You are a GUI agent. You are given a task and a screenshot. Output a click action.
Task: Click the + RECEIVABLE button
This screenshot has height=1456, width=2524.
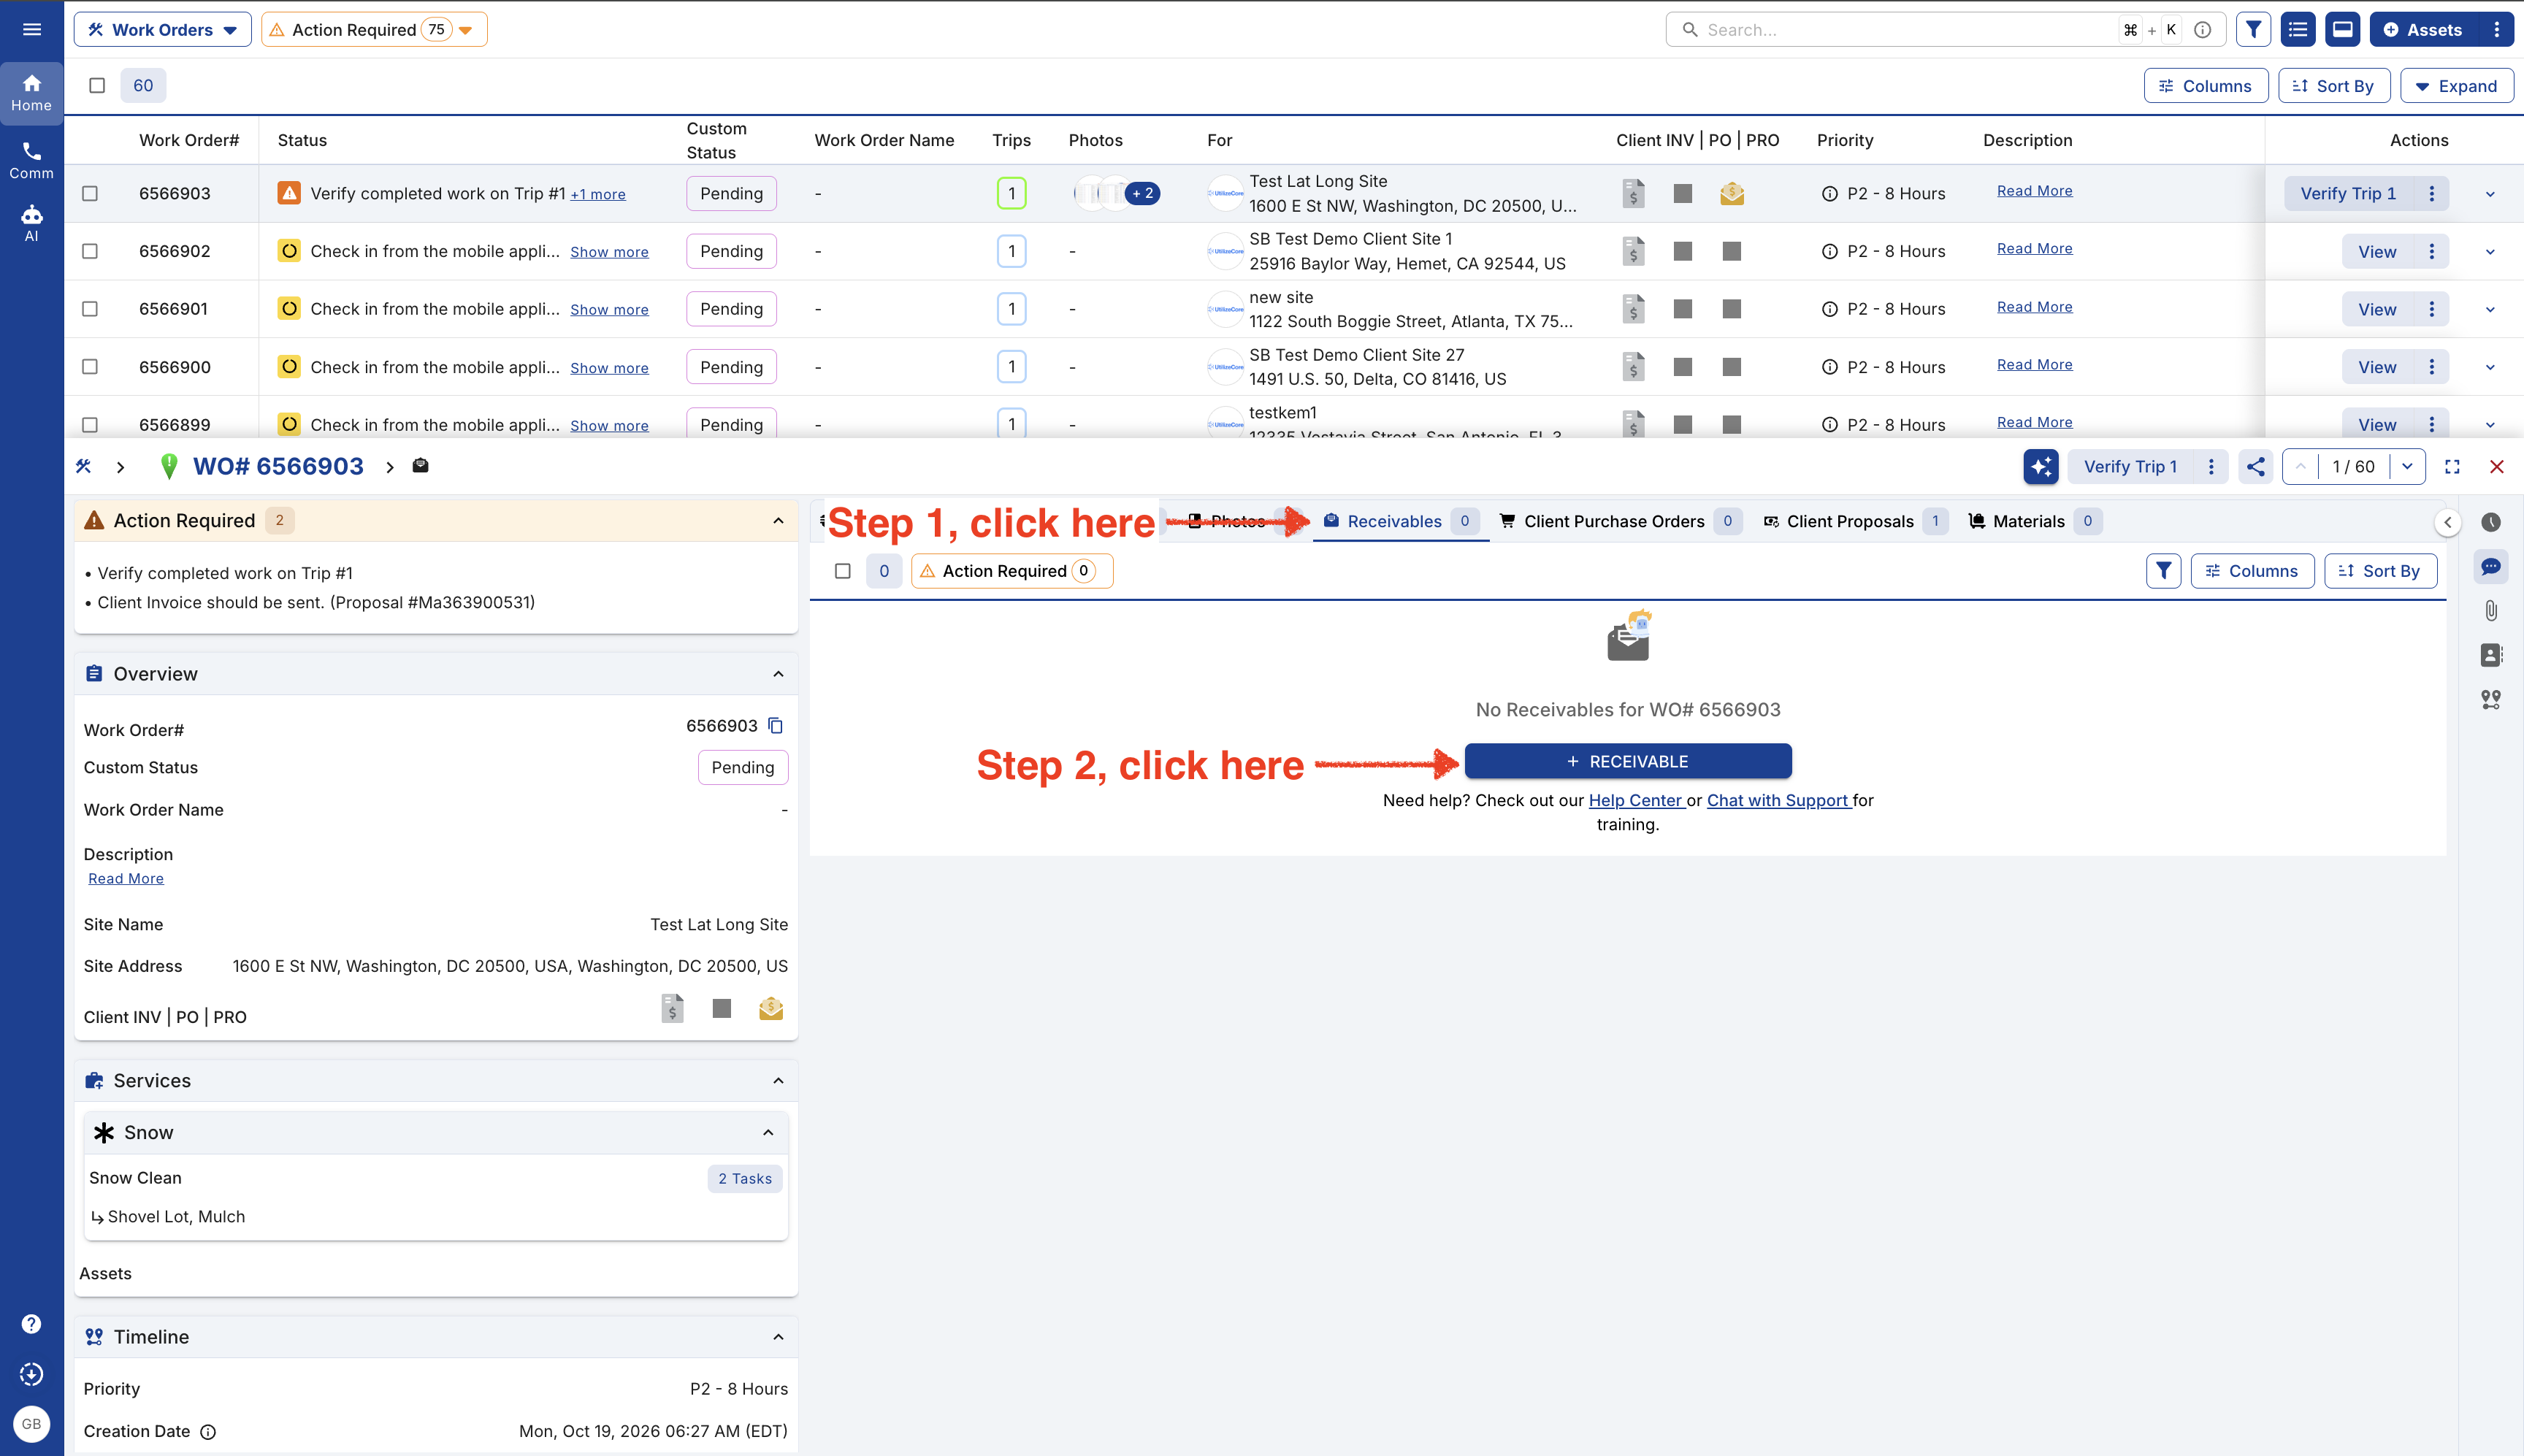[1628, 761]
